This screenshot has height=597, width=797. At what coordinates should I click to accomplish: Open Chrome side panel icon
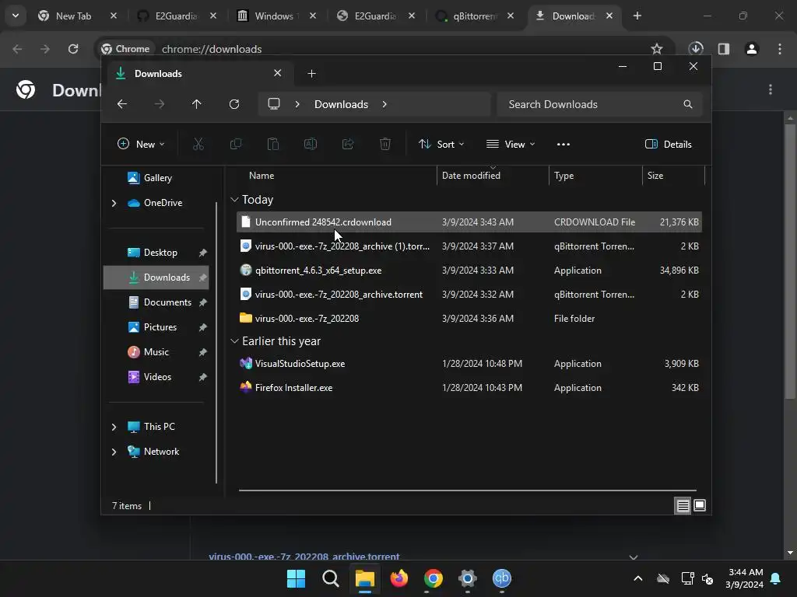tap(724, 49)
